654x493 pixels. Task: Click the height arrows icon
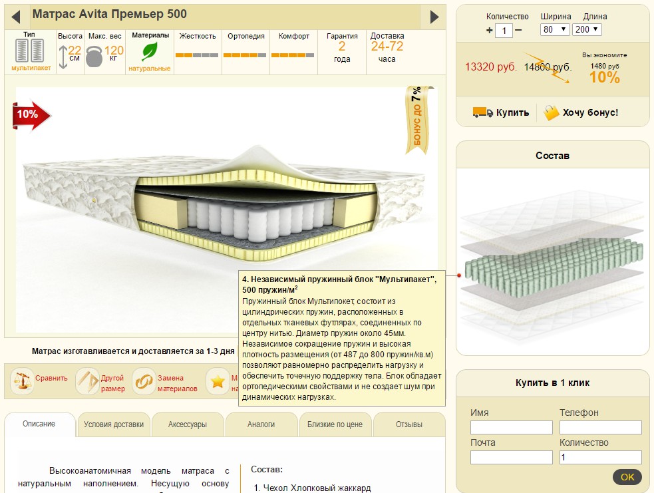(63, 57)
